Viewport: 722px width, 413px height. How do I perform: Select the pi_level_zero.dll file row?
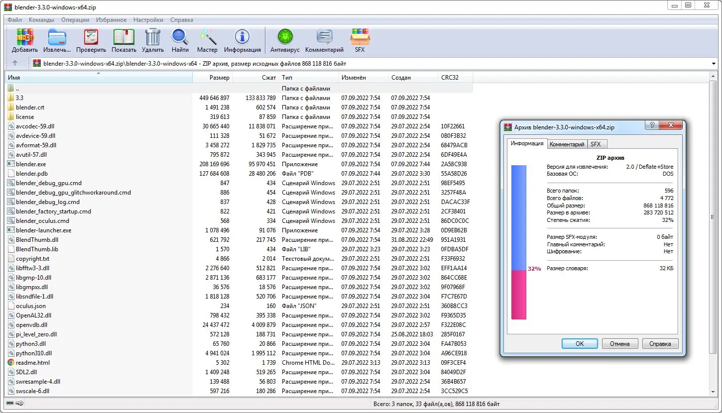239,334
